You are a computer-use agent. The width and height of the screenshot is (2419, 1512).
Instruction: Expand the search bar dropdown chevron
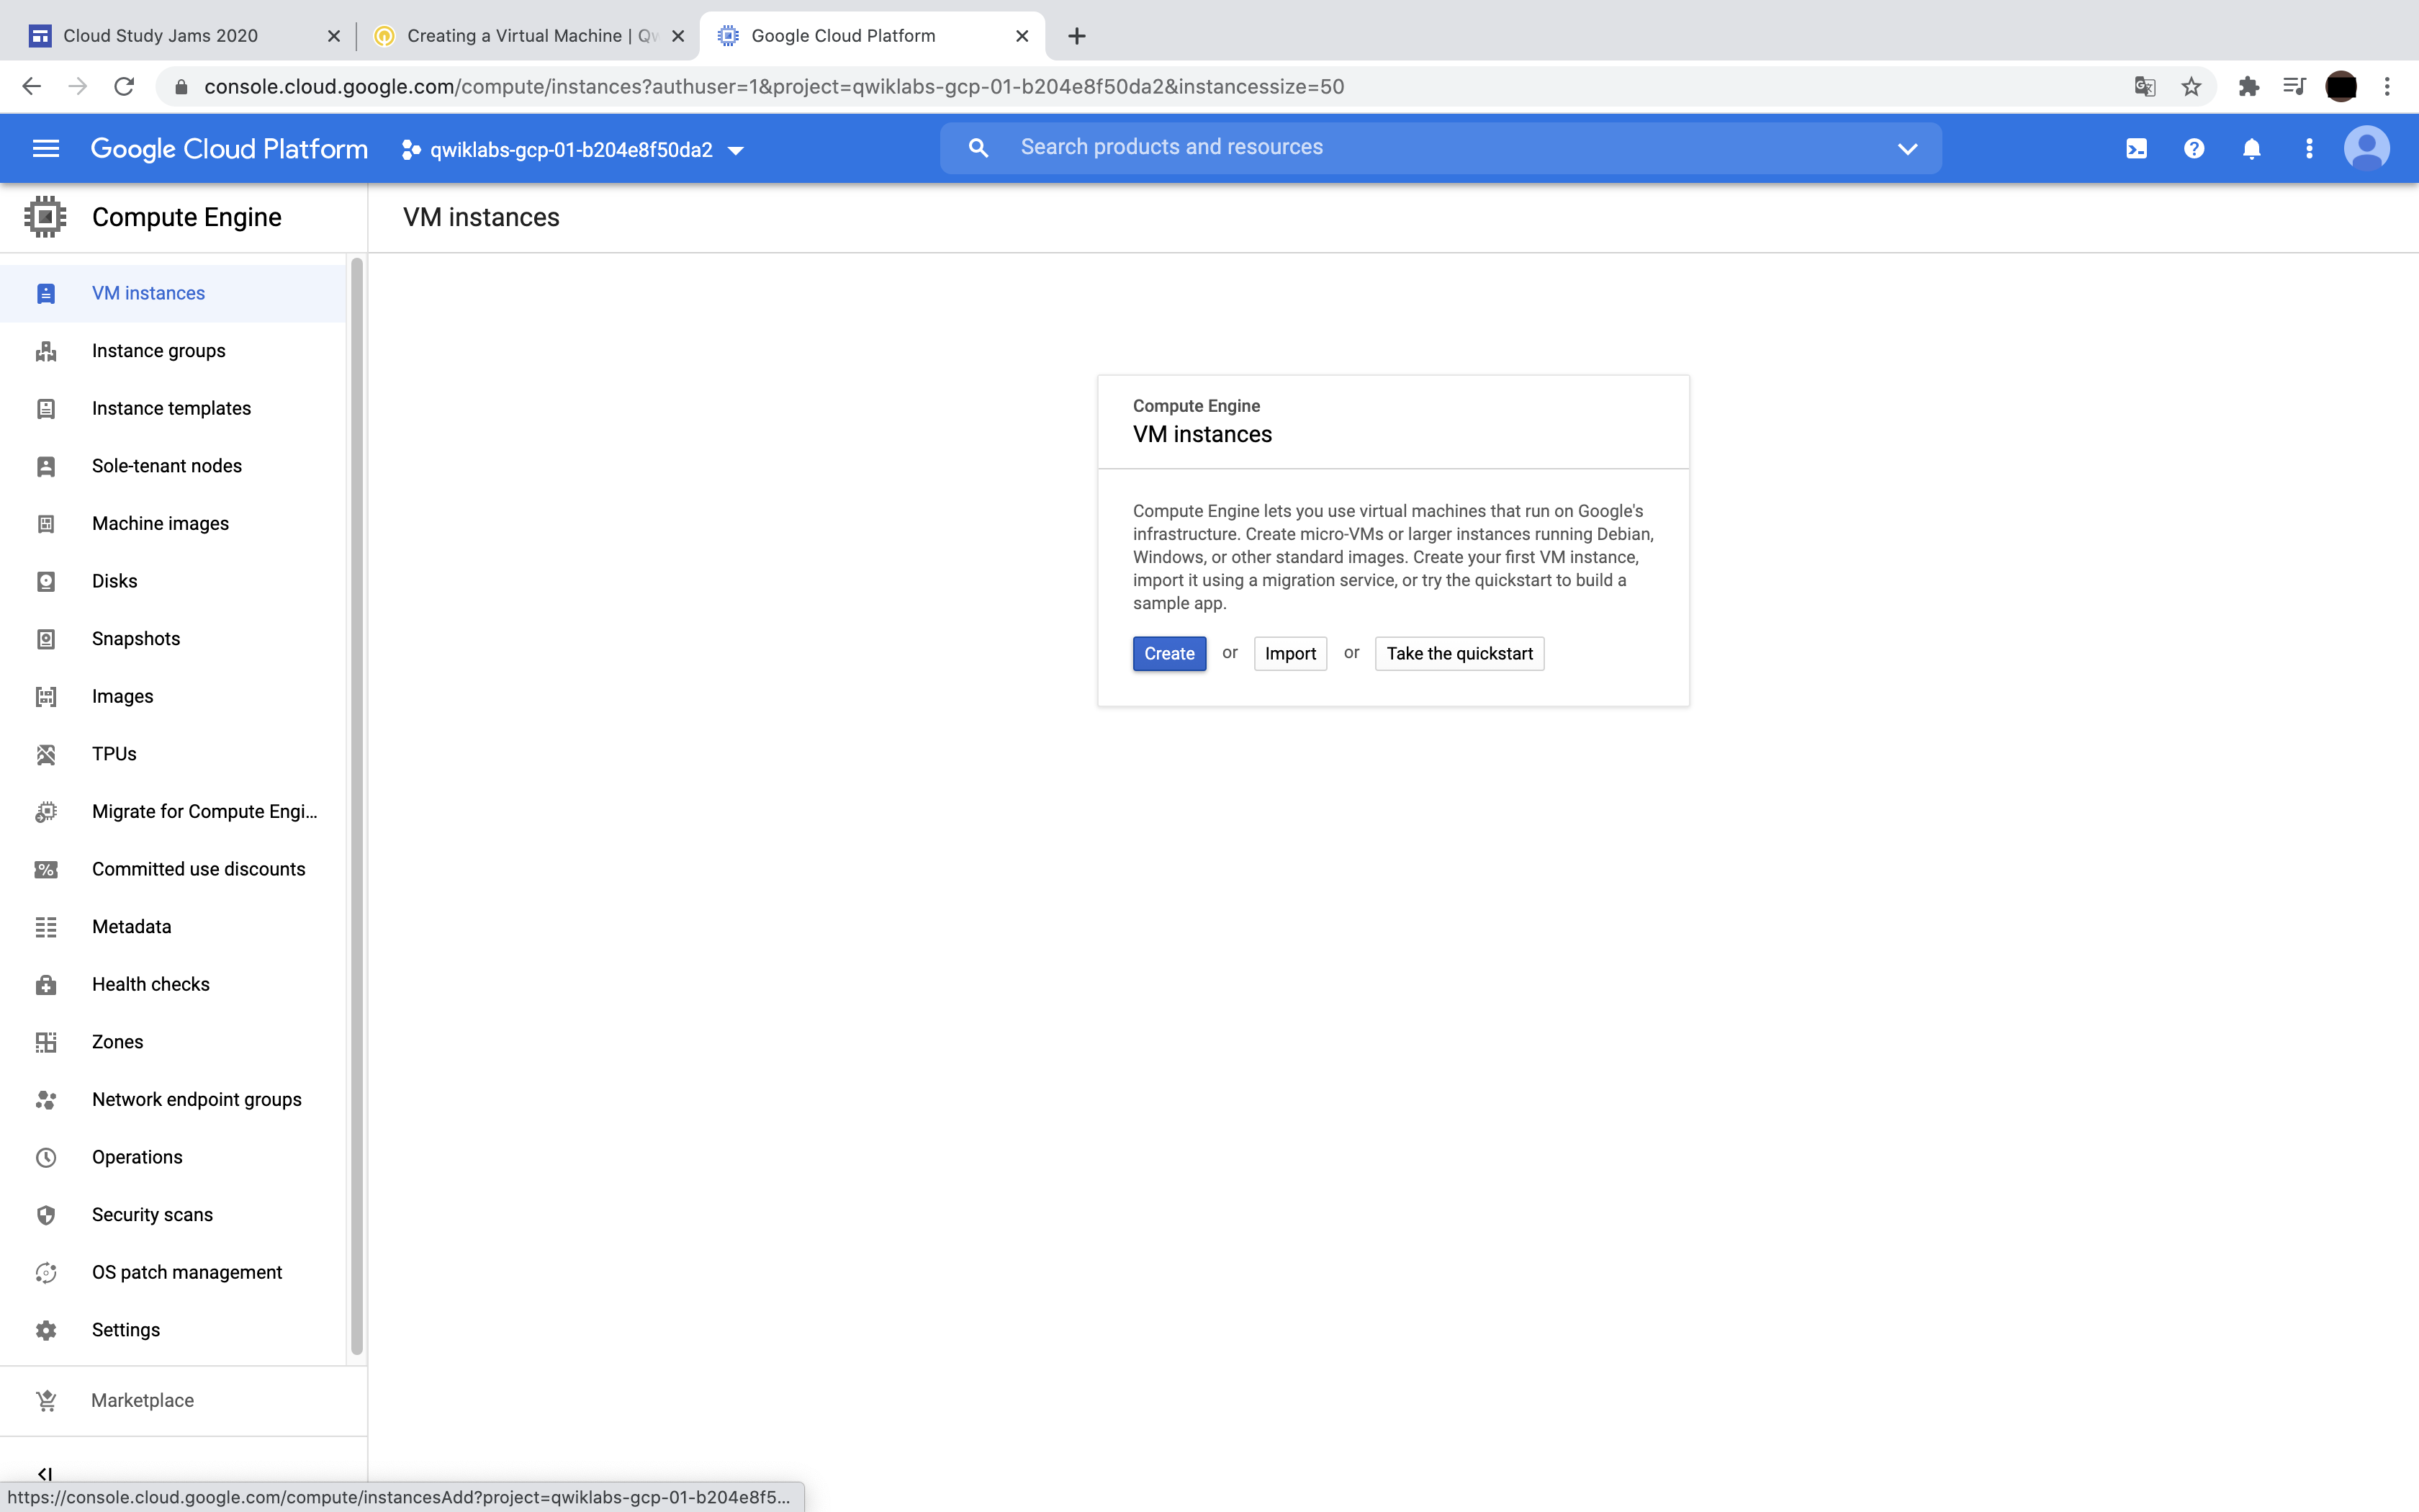pyautogui.click(x=1907, y=149)
